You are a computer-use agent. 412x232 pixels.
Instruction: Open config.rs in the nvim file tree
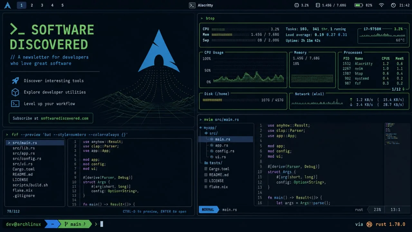click(x=225, y=151)
